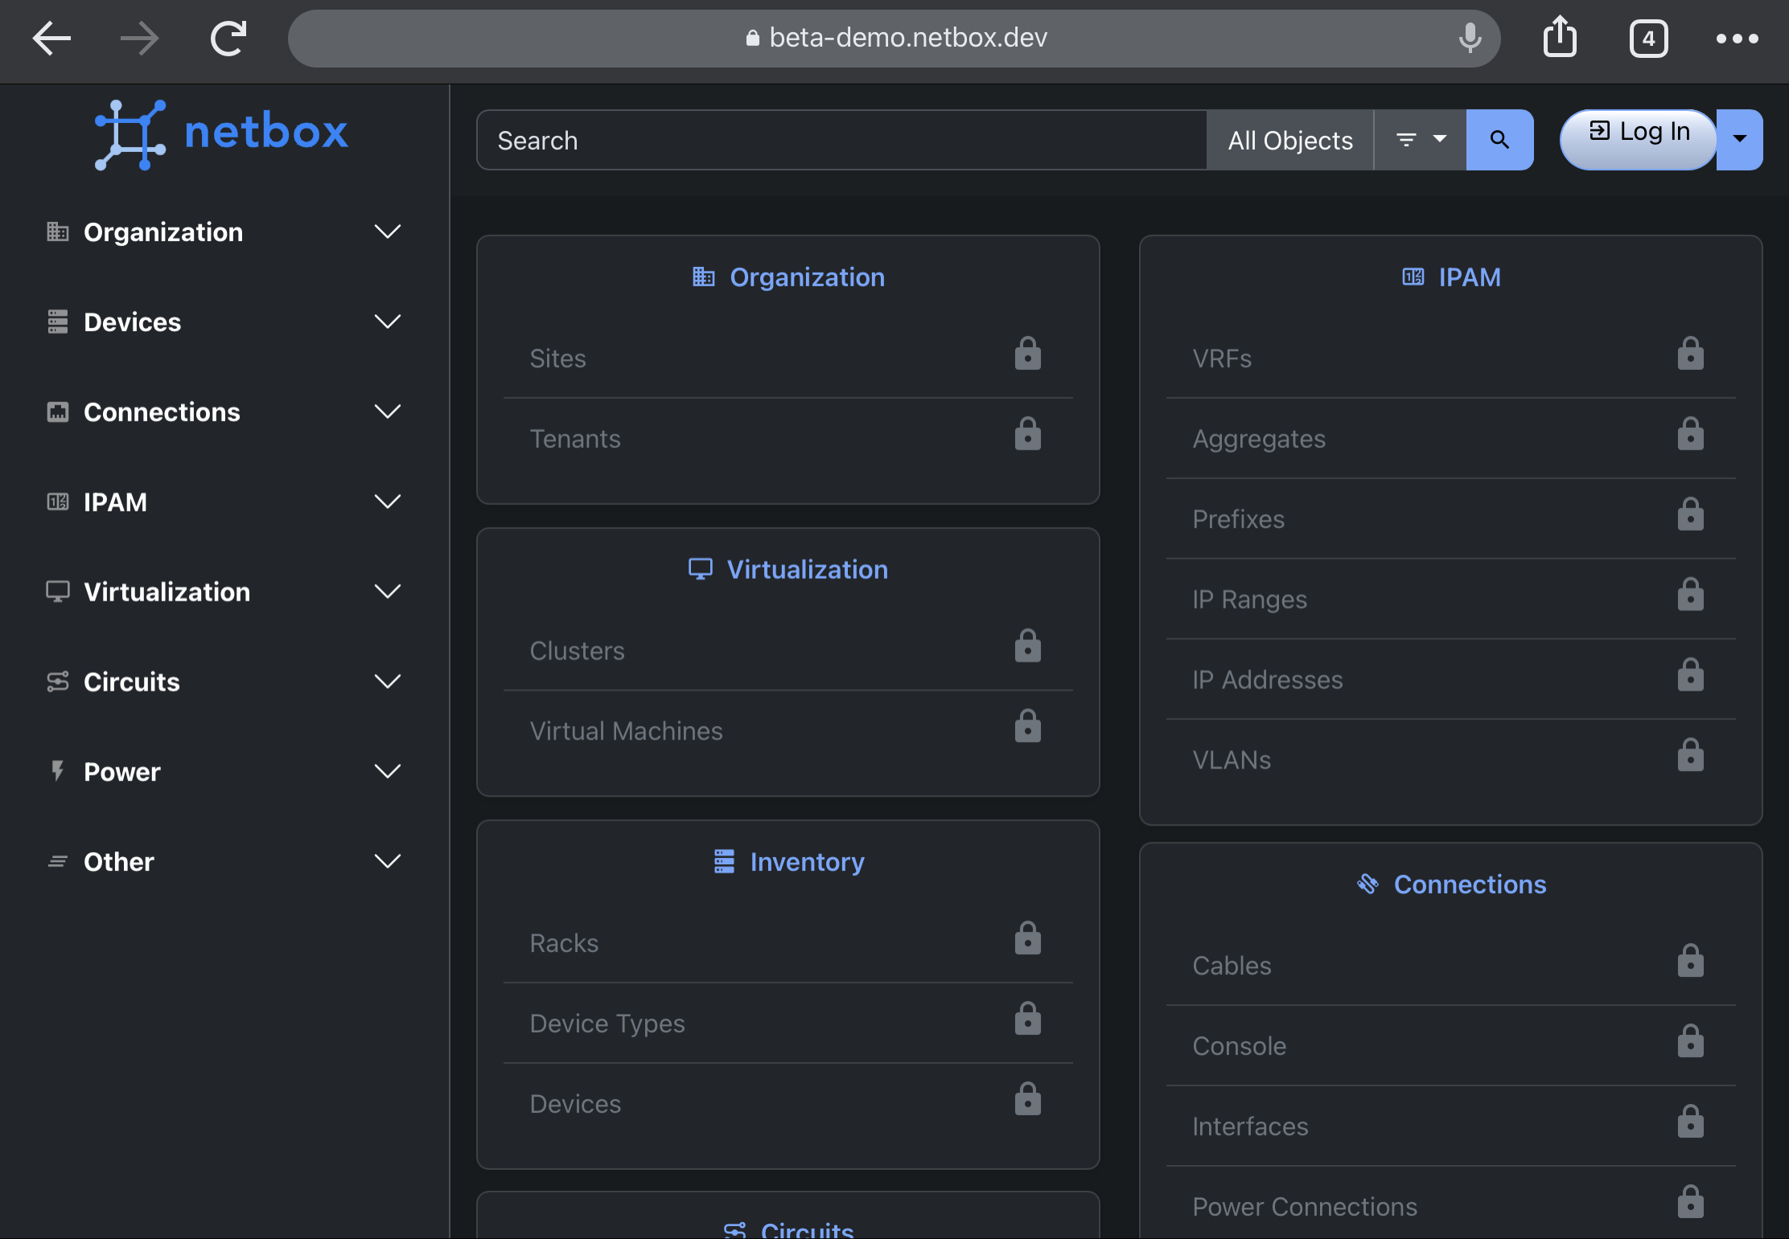Open the browser tabs counter icon
This screenshot has height=1239, width=1789.
click(x=1648, y=39)
